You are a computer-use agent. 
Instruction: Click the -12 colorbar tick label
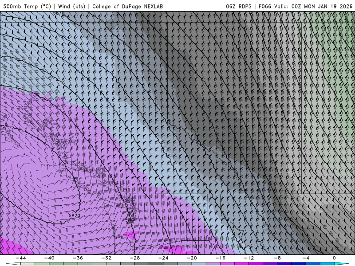click(249, 258)
